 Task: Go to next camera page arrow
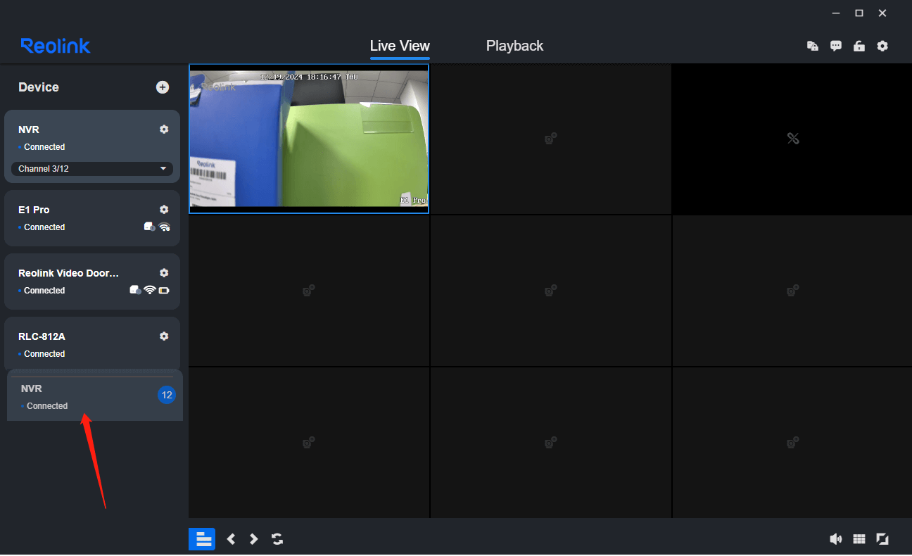pos(254,539)
